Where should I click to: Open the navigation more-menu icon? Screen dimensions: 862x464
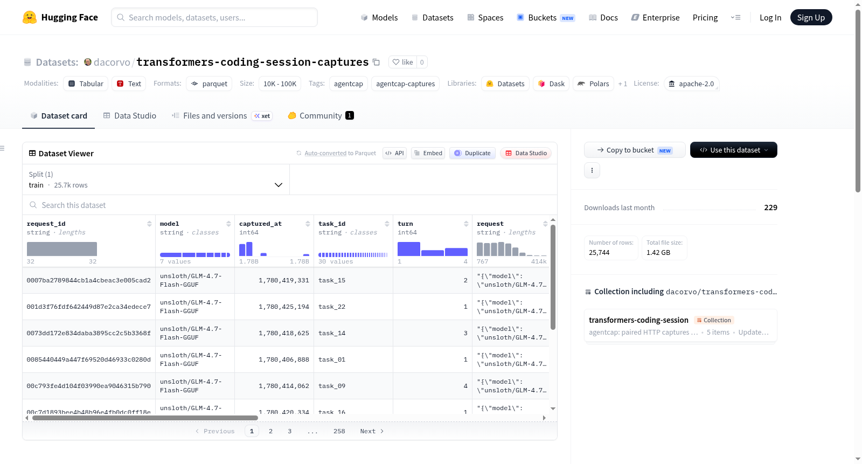pos(735,17)
